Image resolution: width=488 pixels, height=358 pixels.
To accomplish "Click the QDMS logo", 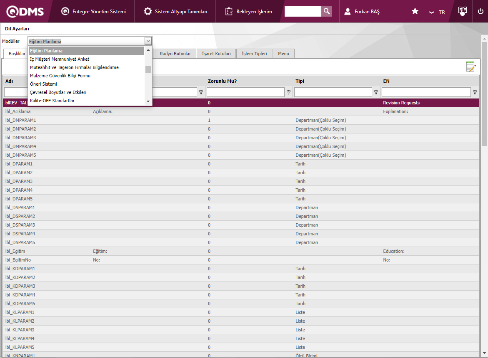I will point(25,12).
